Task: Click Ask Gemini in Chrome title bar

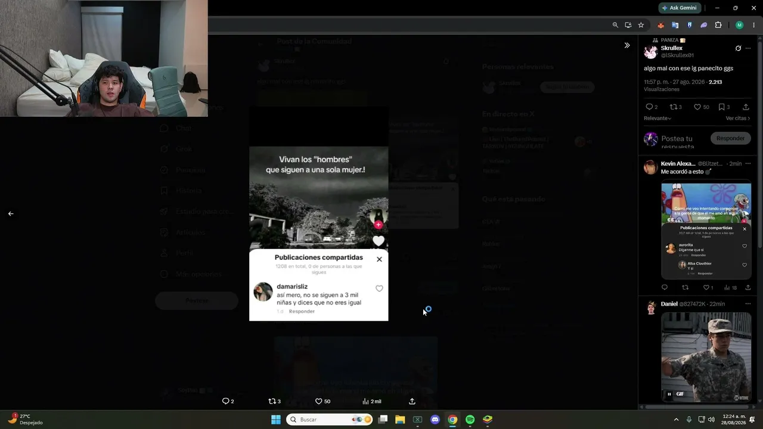Action: (x=679, y=8)
